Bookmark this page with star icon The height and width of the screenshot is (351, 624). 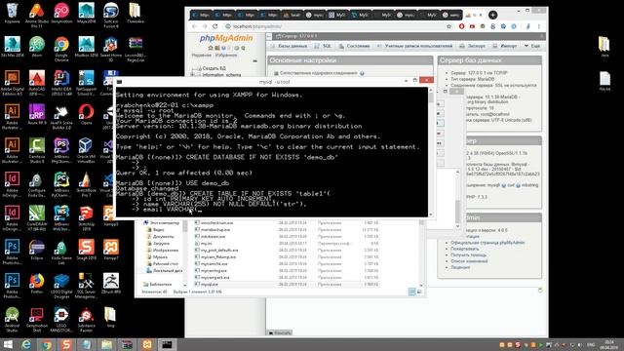click(448, 26)
